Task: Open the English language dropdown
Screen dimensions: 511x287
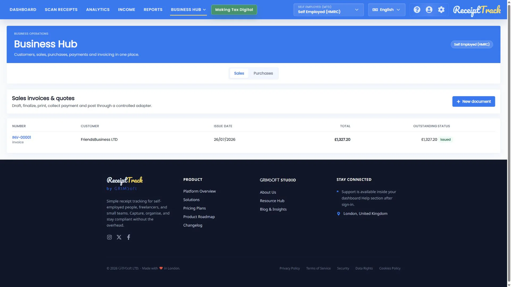Action: (x=386, y=10)
